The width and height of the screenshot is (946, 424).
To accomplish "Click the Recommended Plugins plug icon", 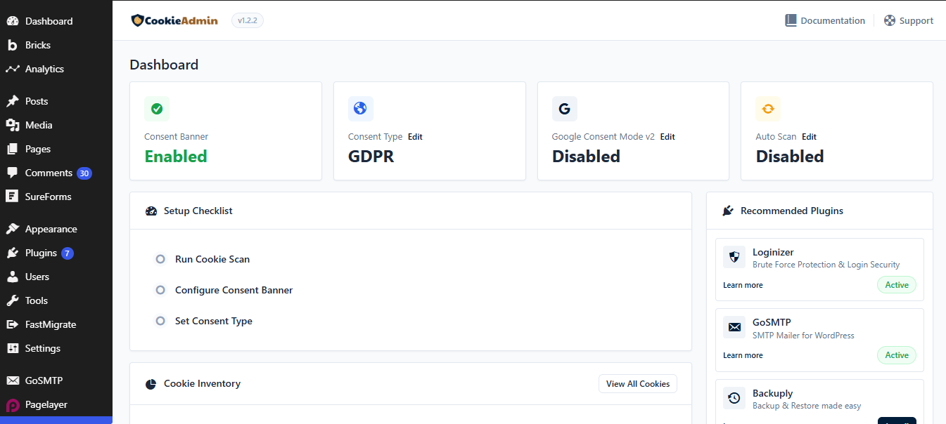I will 728,211.
